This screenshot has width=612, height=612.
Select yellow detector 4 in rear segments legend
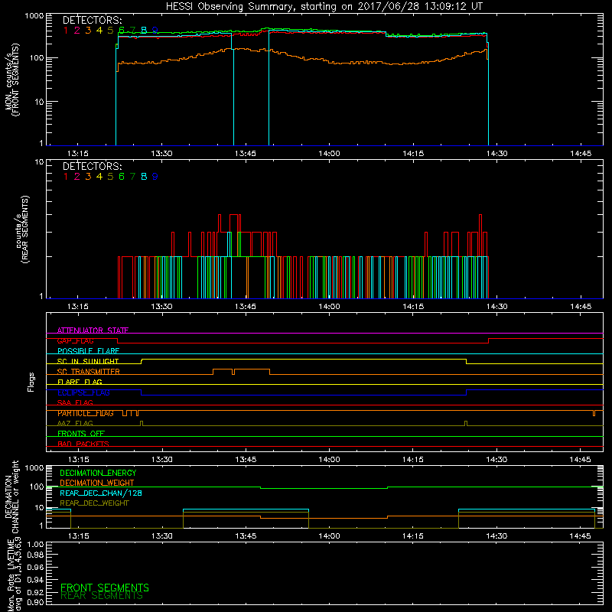tap(99, 177)
